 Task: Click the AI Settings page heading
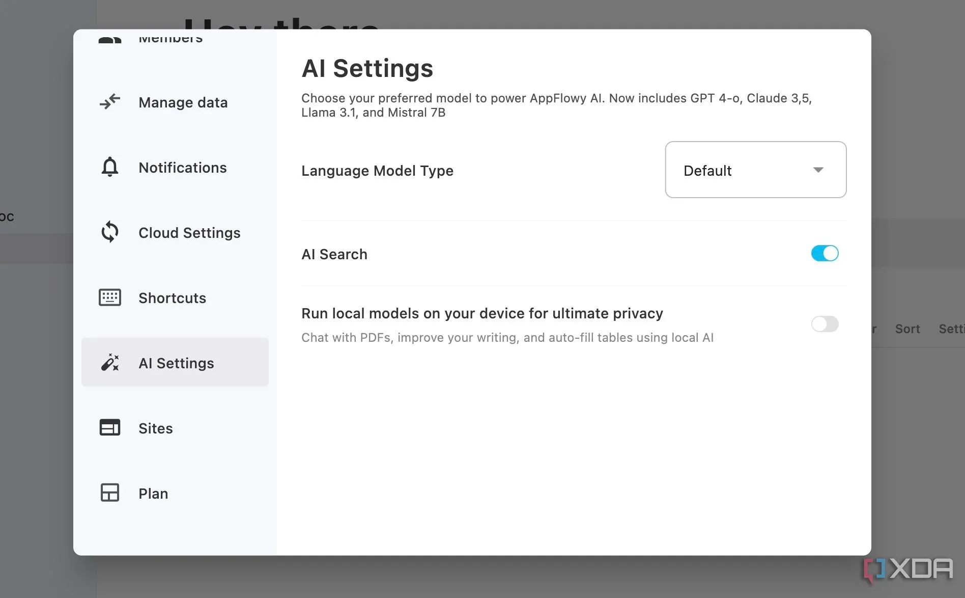click(x=367, y=68)
